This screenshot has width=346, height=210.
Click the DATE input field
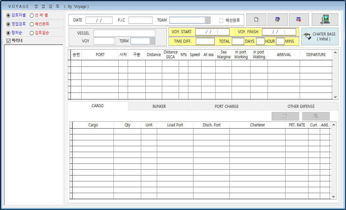99,20
